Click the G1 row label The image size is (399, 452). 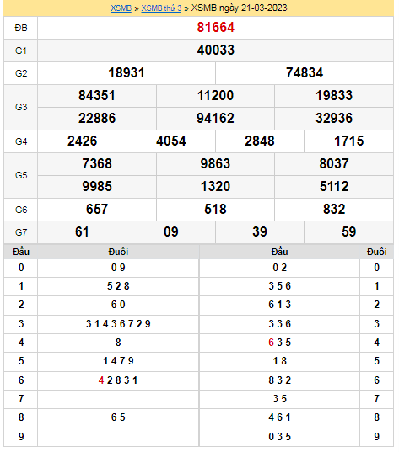click(21, 51)
